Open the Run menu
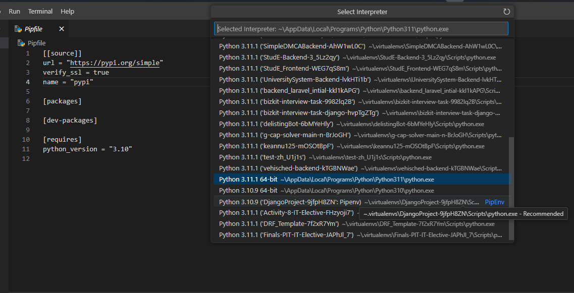Image resolution: width=574 pixels, height=293 pixels. [15, 11]
